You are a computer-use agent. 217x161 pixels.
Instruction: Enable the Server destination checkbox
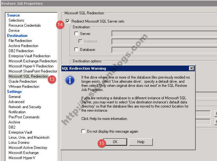[76, 33]
